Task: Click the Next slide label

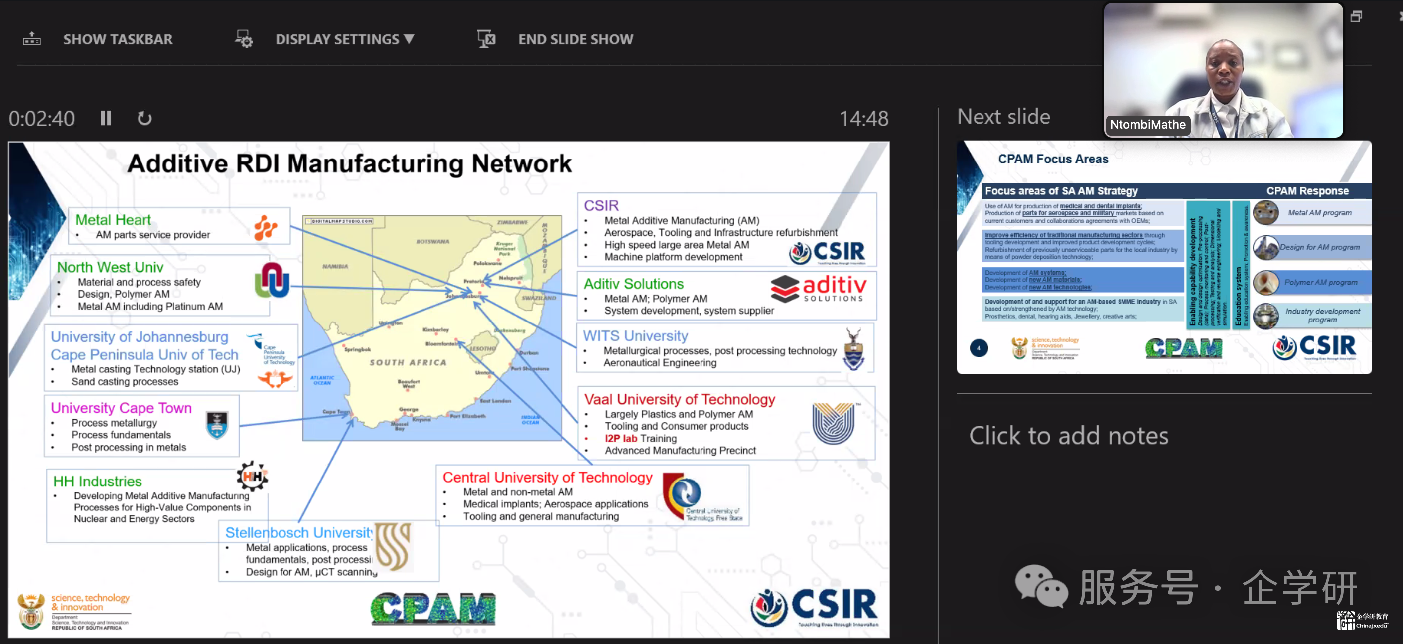Action: (1004, 117)
